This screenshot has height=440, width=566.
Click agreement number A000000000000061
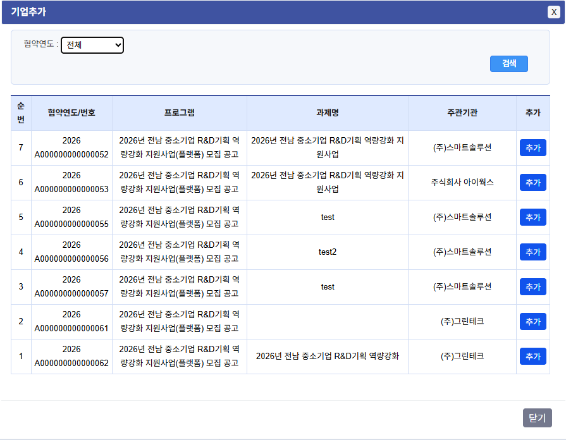[x=71, y=329]
